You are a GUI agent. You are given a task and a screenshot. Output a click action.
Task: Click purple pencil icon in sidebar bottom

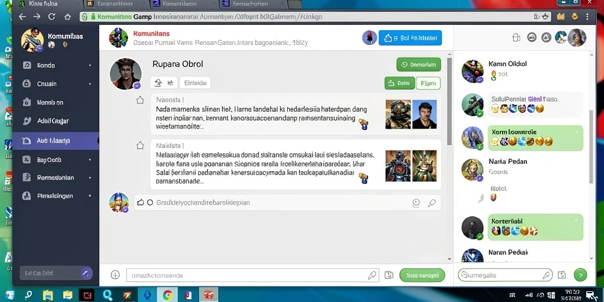86,274
